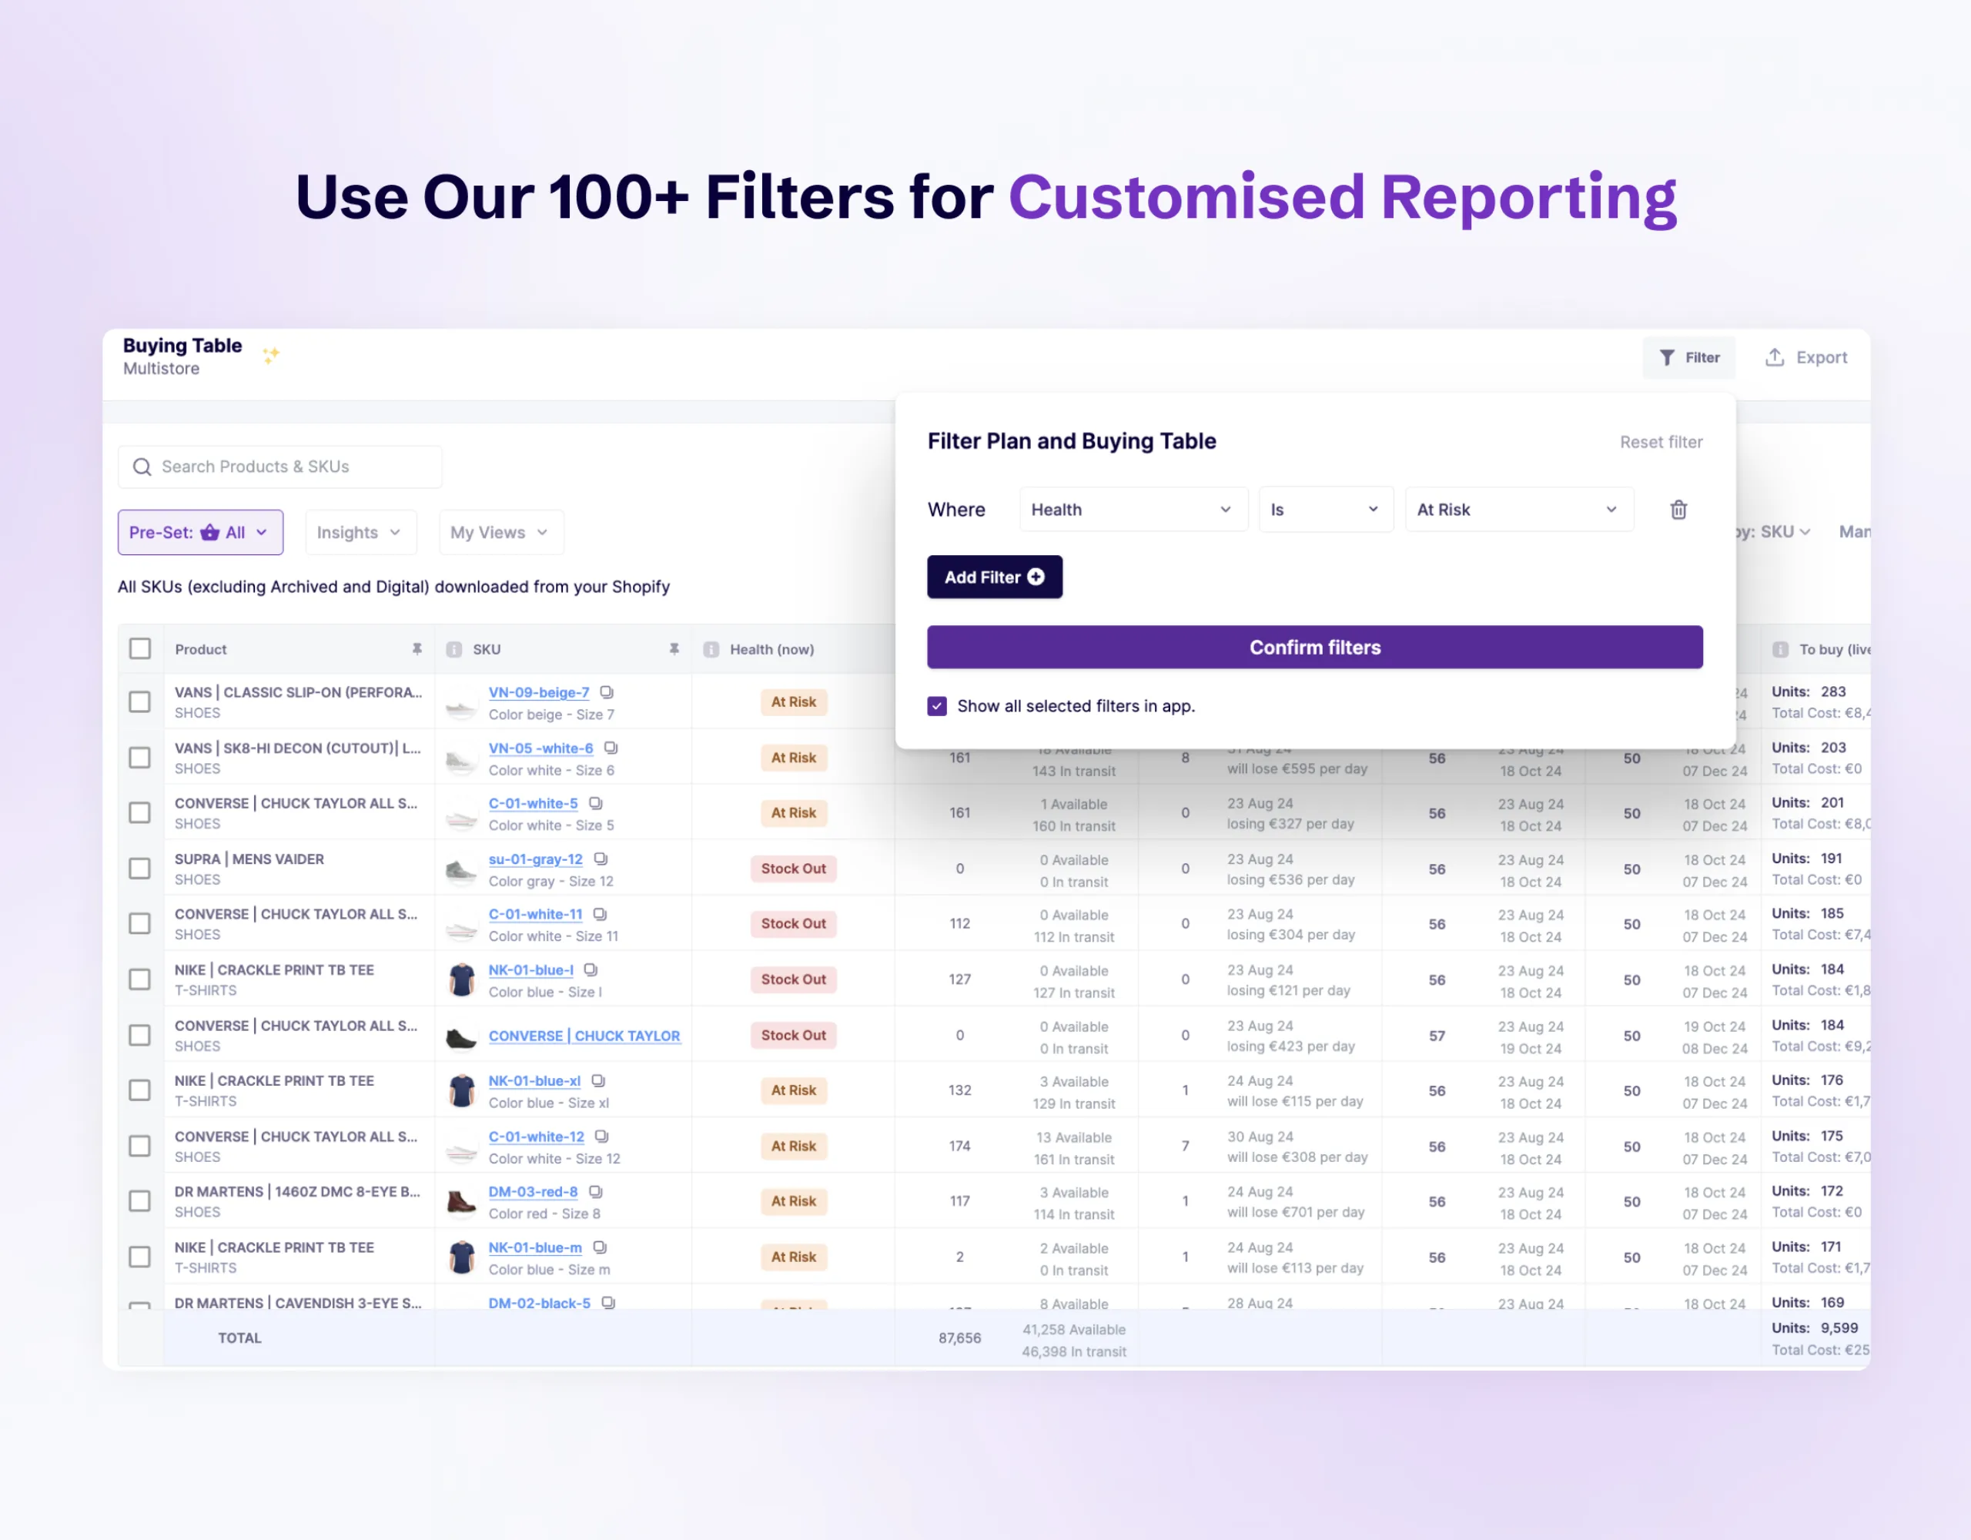Click the 'will lose €701 per day' text
This screenshot has width=1971, height=1540.
click(x=1295, y=1212)
